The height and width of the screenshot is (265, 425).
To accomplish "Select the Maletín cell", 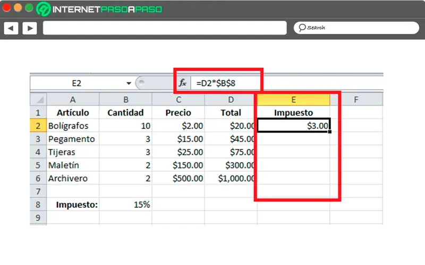I will (73, 165).
